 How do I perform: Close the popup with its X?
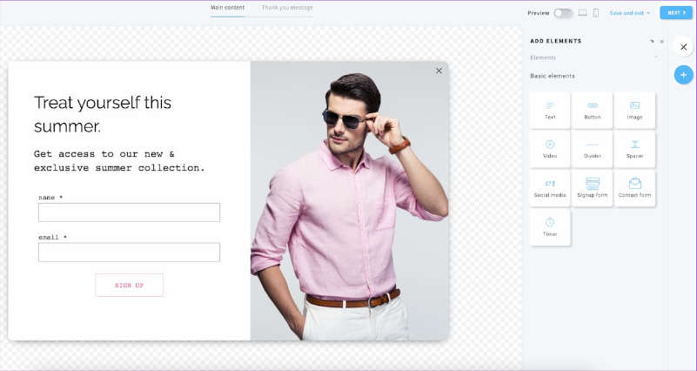coord(439,71)
